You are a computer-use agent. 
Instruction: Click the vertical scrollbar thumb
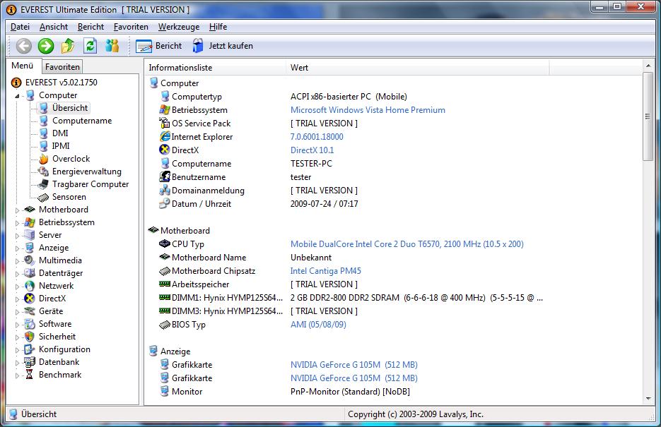[648, 116]
